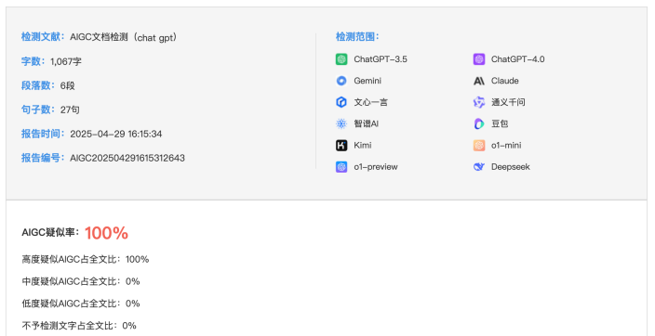Click the o1-mini orange icon
The image size is (655, 336).
click(479, 145)
